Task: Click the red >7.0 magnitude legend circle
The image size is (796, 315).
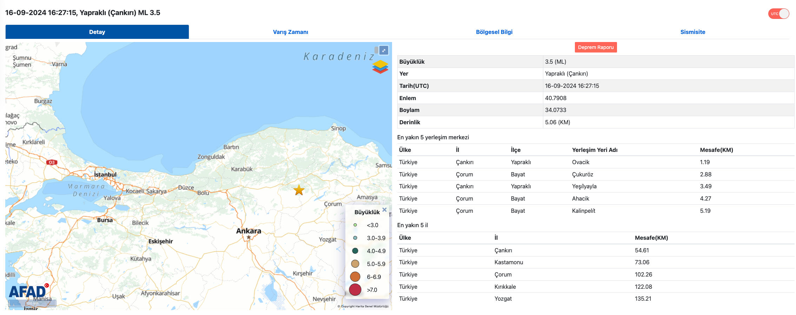Action: (355, 290)
